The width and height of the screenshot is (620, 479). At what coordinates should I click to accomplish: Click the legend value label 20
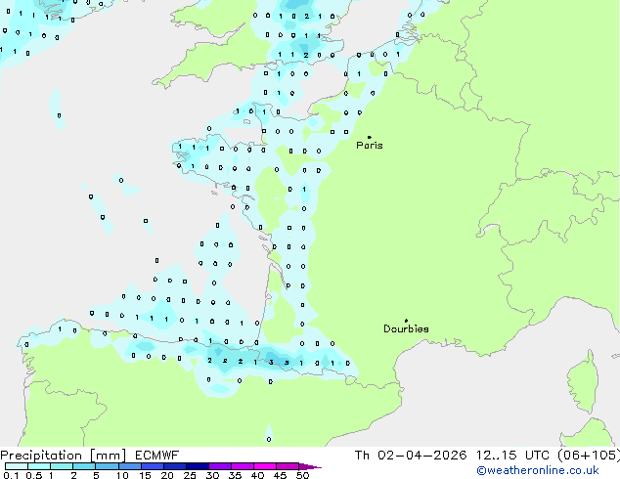coord(167,475)
